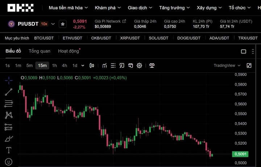Open external link beside Giá Pi Network

(124, 21)
